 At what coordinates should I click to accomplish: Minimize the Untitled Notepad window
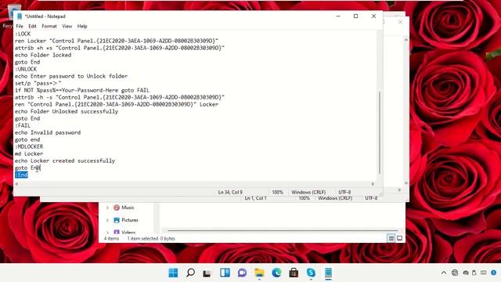point(338,16)
